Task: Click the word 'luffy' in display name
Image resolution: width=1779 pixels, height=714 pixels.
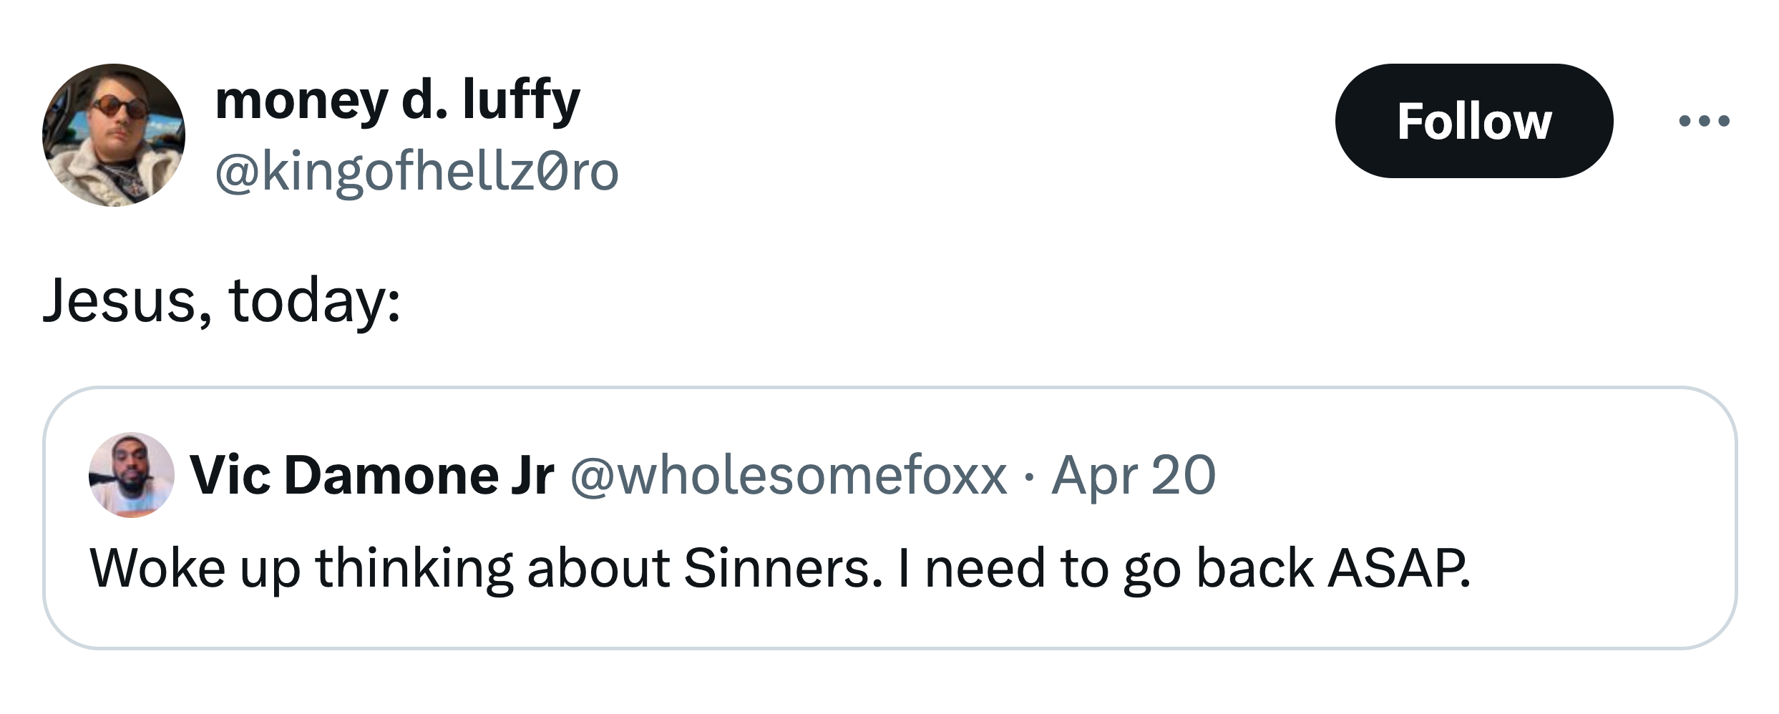Action: pos(521,101)
